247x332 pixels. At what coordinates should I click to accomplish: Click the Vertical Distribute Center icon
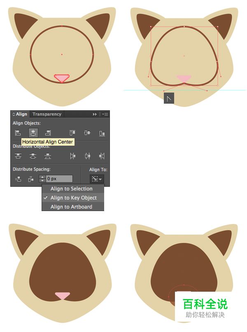[x=33, y=156]
